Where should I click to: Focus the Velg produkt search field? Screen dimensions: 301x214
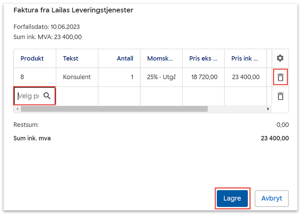(29, 96)
